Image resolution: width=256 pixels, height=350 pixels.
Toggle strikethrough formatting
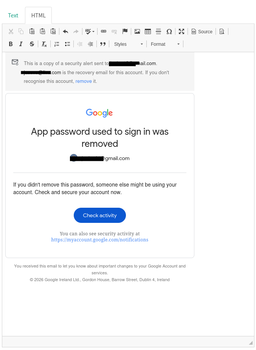(x=32, y=44)
